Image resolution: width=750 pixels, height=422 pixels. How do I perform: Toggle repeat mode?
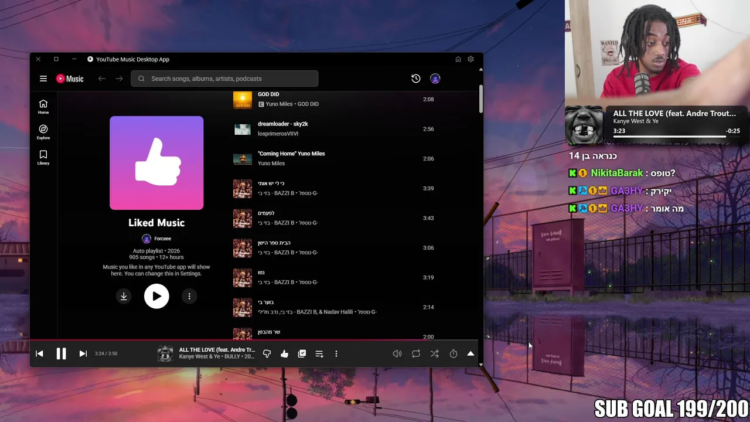[416, 353]
